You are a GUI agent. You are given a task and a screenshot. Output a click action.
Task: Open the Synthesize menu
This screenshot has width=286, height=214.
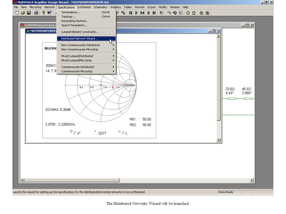point(84,7)
